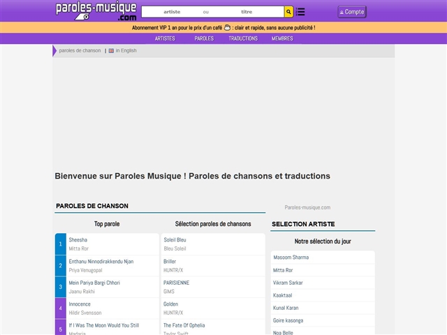Screen dimensions: 447x335
Task: Open The Fate Of Ophelia
Action: pyautogui.click(x=184, y=325)
